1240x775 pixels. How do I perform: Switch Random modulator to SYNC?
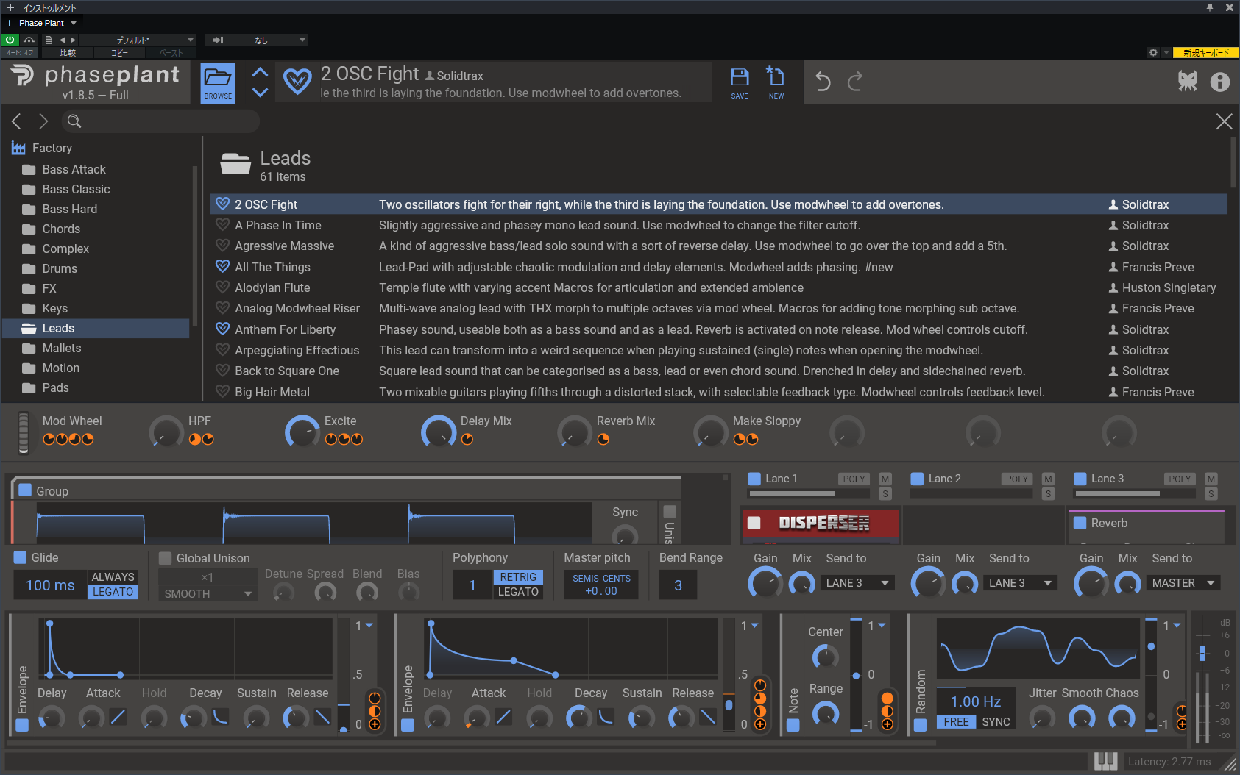tap(996, 722)
